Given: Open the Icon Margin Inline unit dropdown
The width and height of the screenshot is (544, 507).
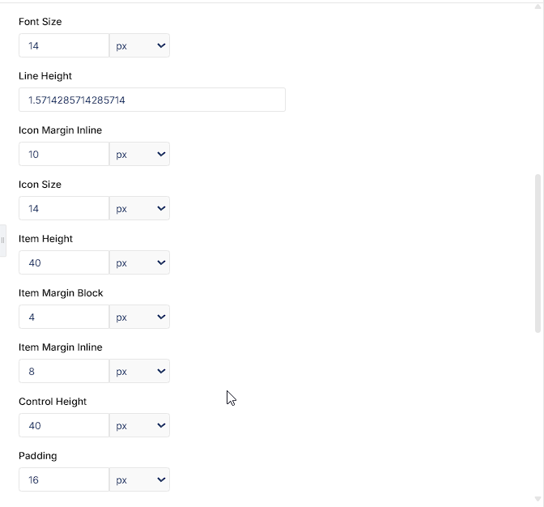Looking at the screenshot, I should pyautogui.click(x=139, y=154).
